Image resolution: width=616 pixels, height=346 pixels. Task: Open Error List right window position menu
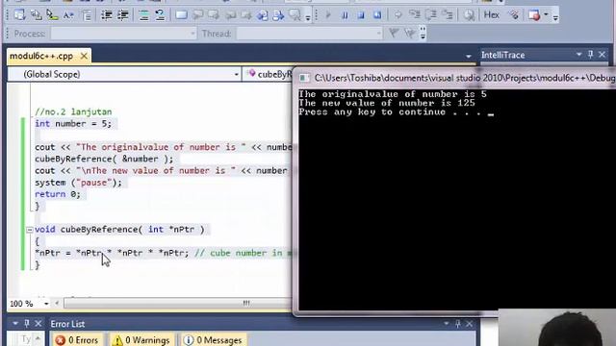click(x=447, y=324)
